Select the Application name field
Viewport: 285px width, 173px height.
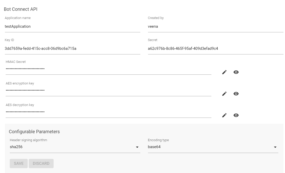click(x=72, y=26)
